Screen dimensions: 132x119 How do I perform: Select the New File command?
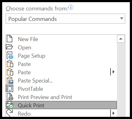pyautogui.click(x=61, y=39)
